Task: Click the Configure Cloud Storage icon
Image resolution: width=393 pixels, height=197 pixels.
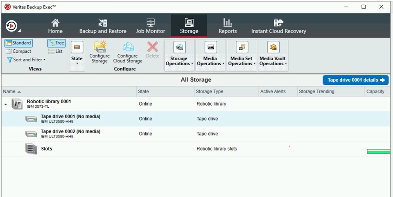Action: pyautogui.click(x=128, y=46)
